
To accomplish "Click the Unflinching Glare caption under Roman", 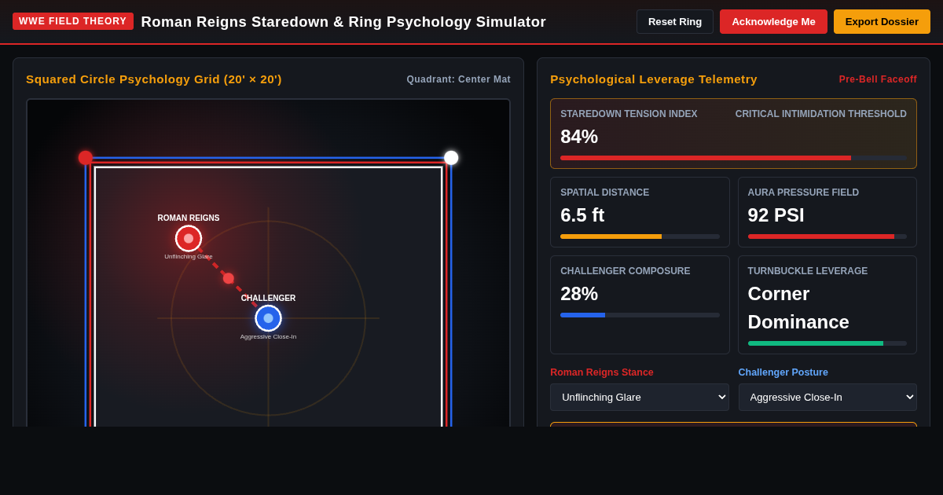I will pos(189,257).
